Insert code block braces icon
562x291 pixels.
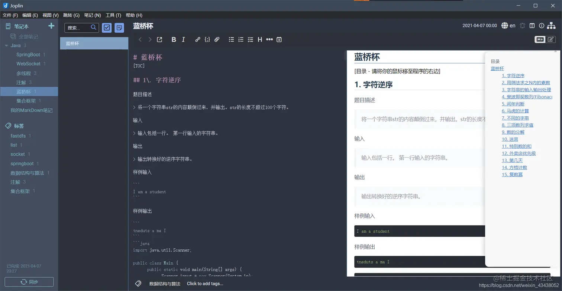coord(207,39)
